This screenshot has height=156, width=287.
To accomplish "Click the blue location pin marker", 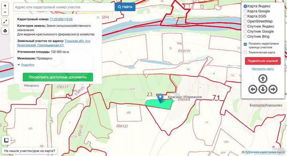I will pos(160,98).
